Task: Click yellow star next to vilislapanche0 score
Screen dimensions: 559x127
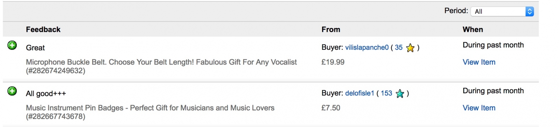Action: 411,48
